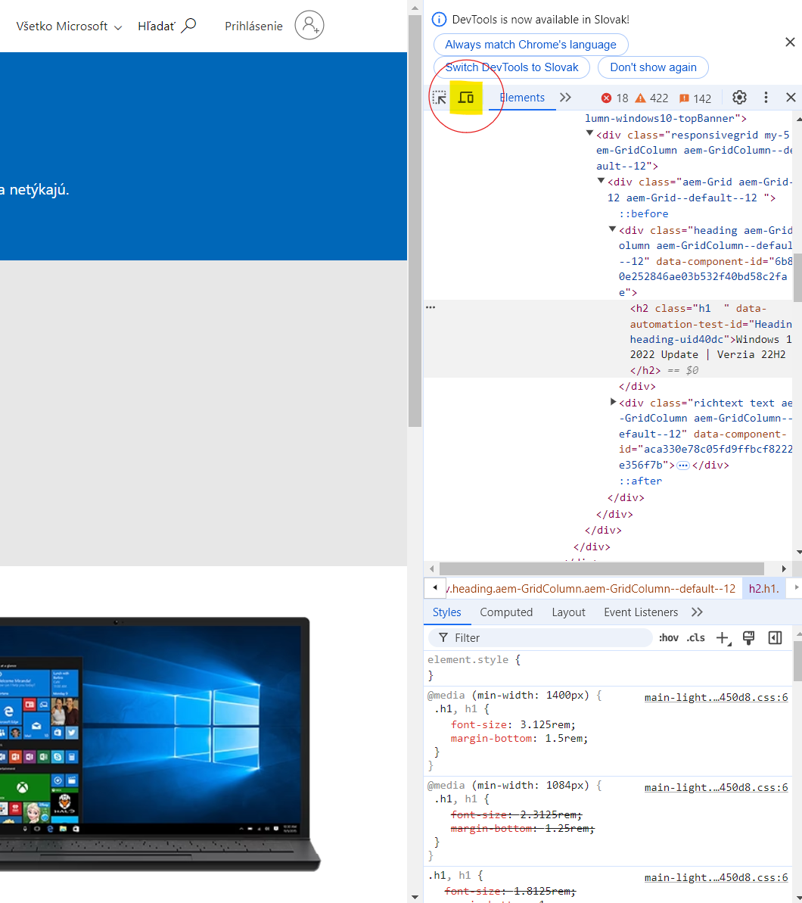Expand the collapsed ellipsis in richtext div

tap(682, 466)
